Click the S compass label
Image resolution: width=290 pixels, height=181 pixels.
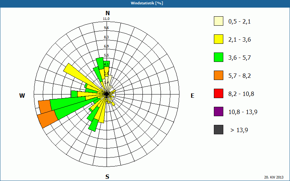[107, 177]
